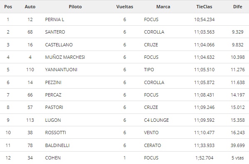Click the Pos column header
The height and width of the screenshot is (164, 249).
(x=8, y=7)
